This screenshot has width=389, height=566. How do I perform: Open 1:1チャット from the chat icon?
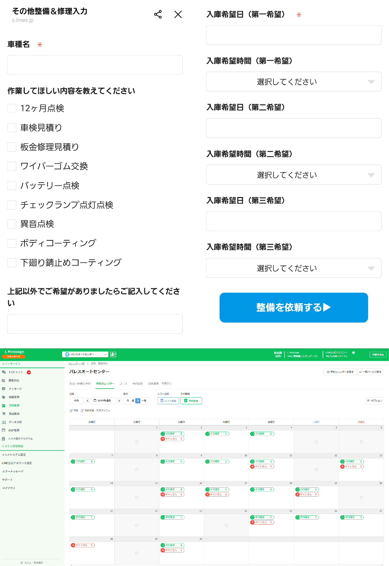[x=4, y=372]
